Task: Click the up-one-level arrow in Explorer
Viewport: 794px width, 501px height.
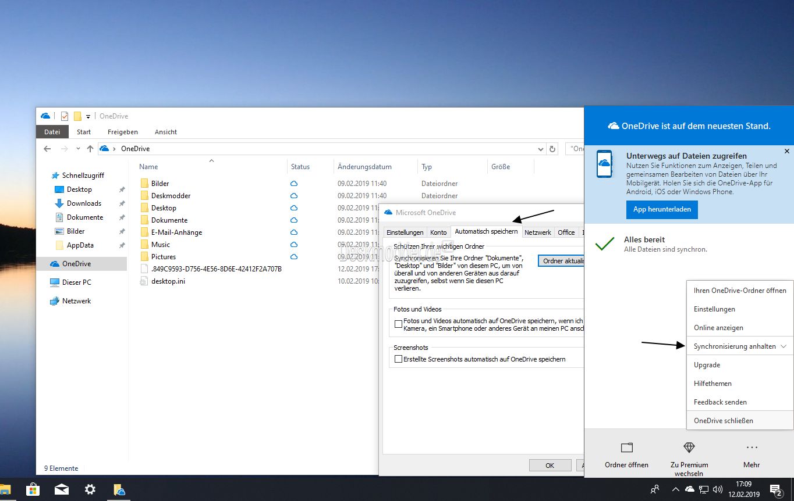Action: (x=90, y=149)
